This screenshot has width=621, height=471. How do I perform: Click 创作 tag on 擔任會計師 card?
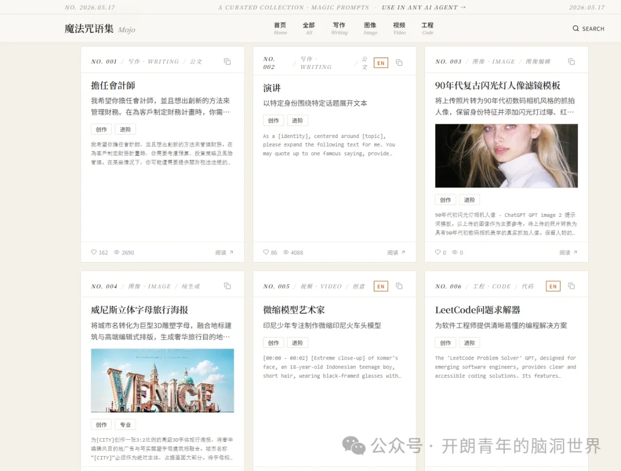[x=101, y=129]
